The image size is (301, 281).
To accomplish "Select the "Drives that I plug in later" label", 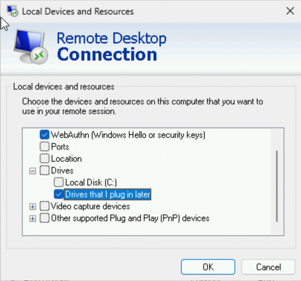I will 107,194.
